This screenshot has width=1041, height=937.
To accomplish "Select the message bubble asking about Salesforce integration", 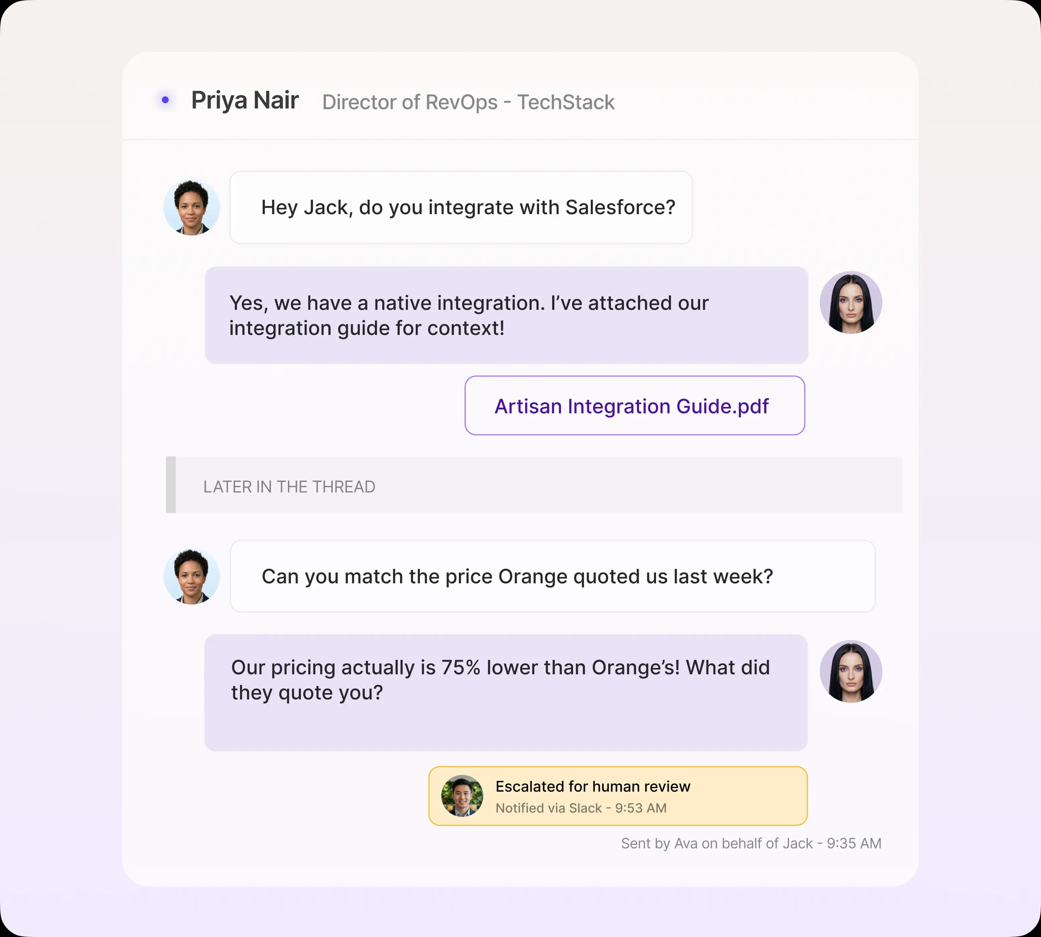I will 461,207.
